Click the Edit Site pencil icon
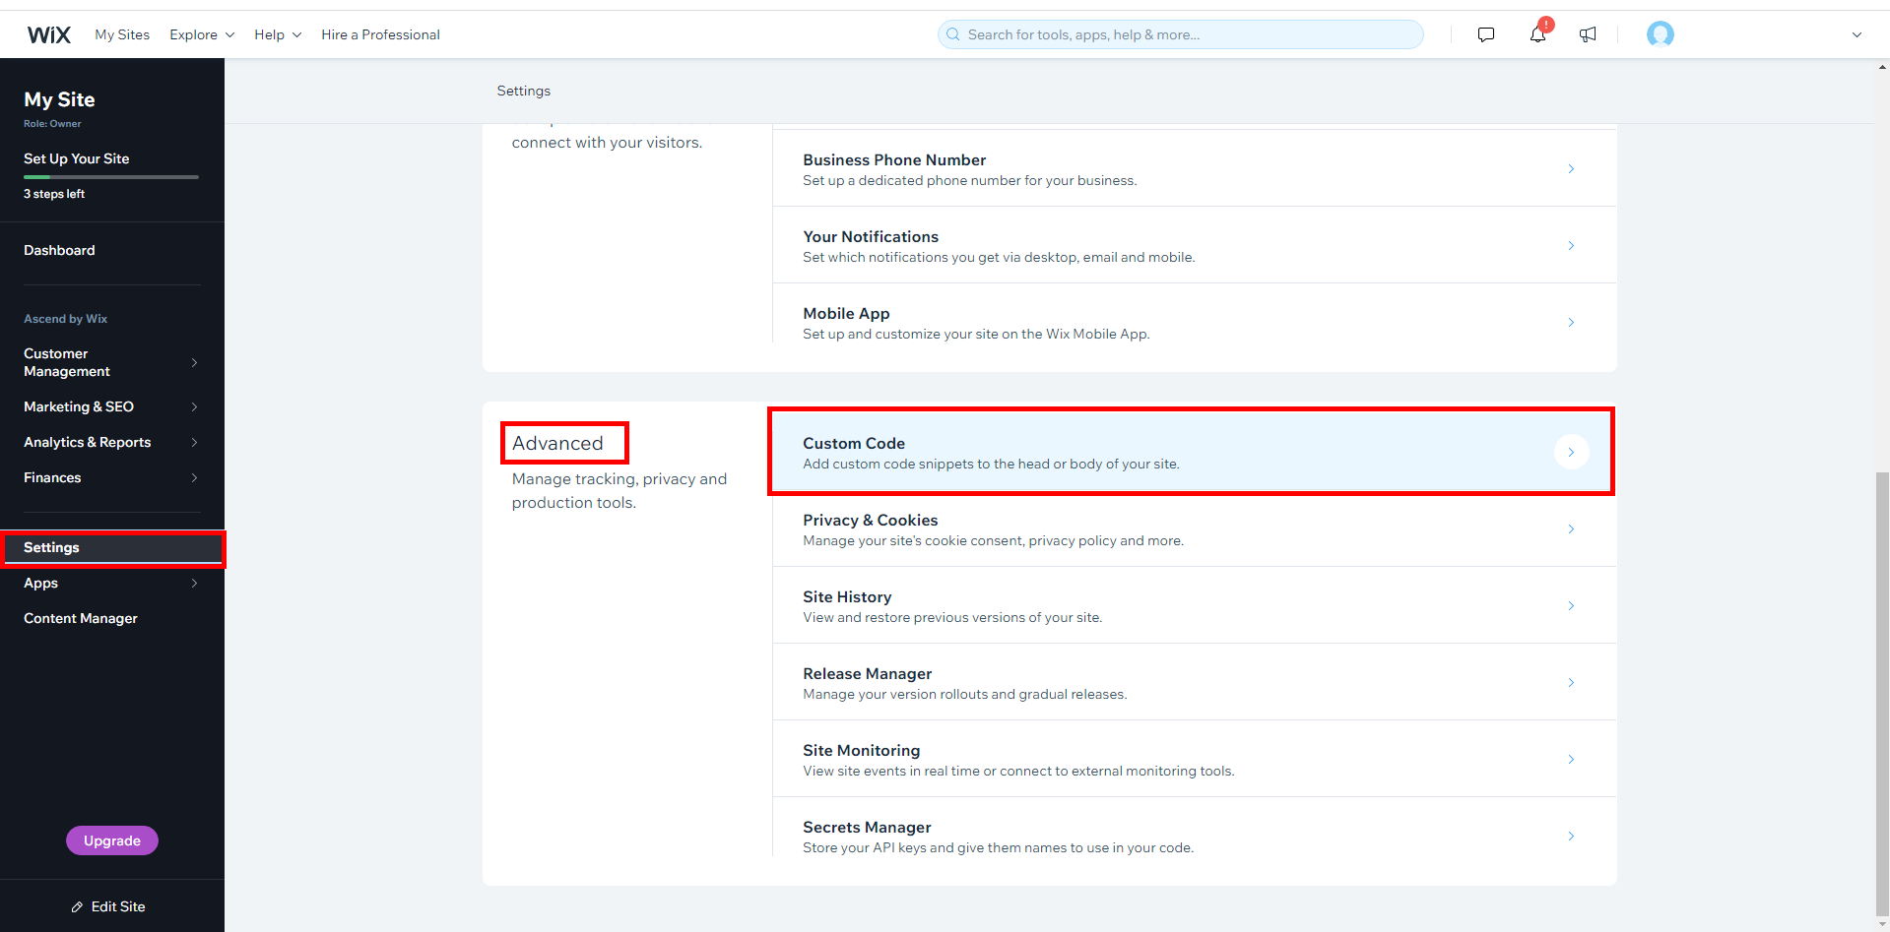The width and height of the screenshot is (1890, 932). coord(77,907)
